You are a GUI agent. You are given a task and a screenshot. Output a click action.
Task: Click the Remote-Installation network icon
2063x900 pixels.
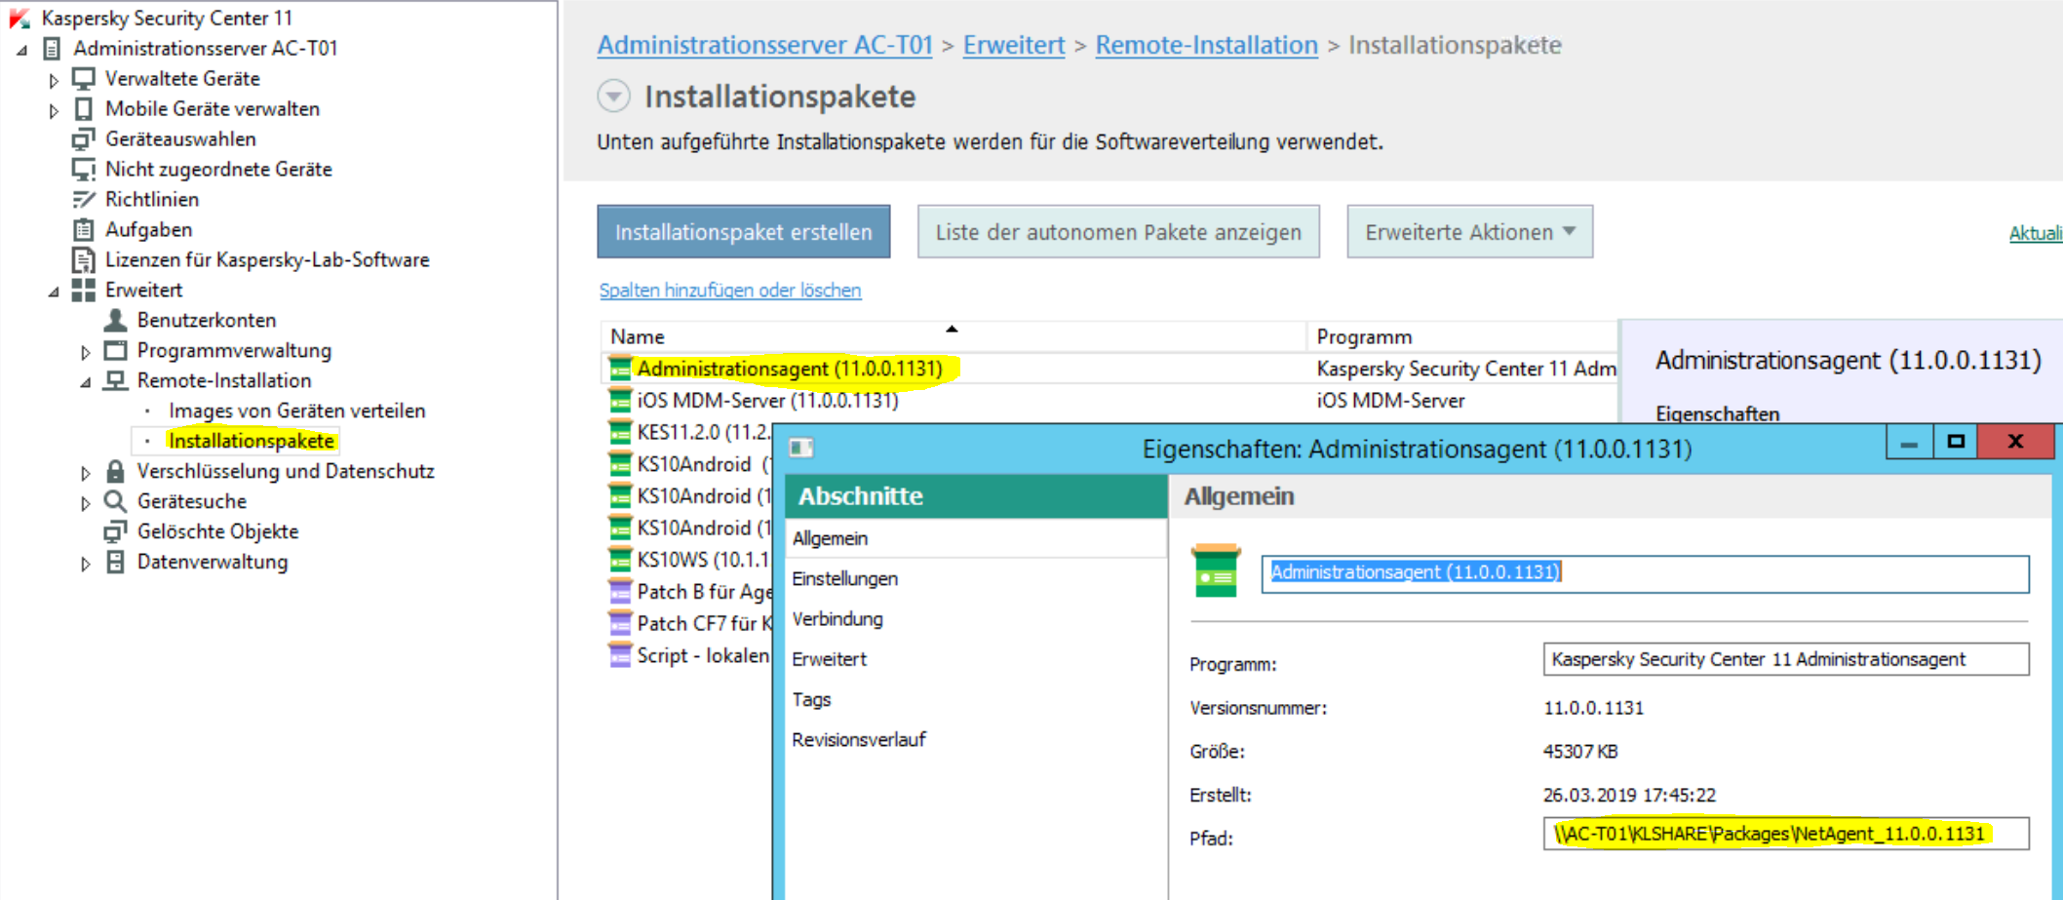(x=115, y=380)
